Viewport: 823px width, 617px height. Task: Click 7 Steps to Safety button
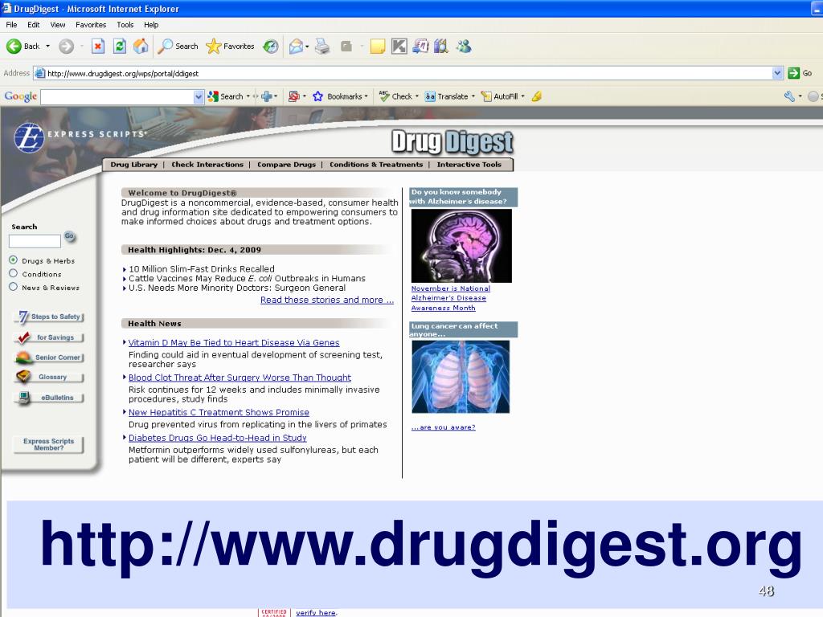(x=50, y=317)
